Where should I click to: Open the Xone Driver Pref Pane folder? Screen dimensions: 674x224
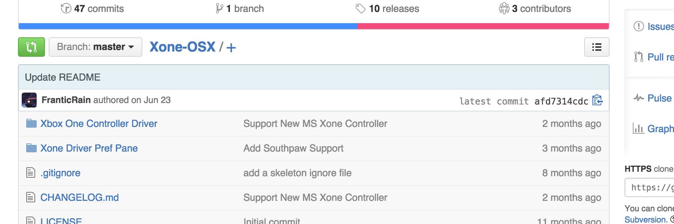tap(89, 148)
